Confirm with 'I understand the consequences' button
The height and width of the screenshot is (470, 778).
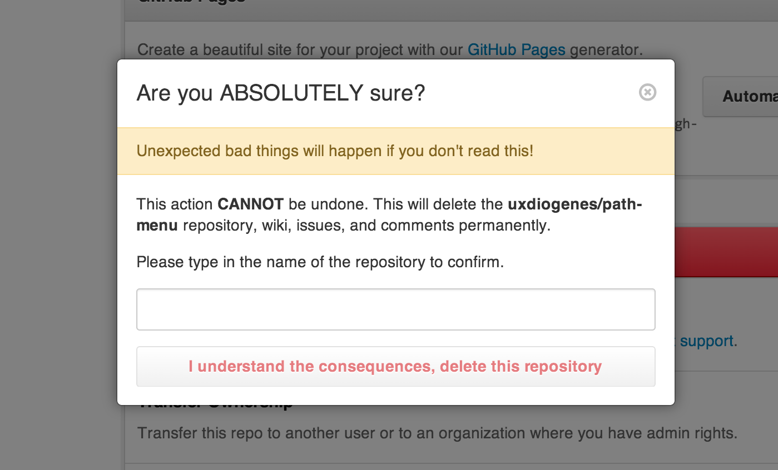(395, 366)
